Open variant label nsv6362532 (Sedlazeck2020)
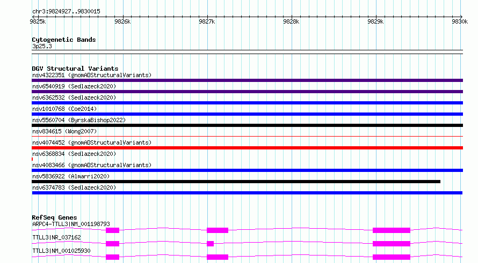This screenshot has width=478, height=263. 74,97
